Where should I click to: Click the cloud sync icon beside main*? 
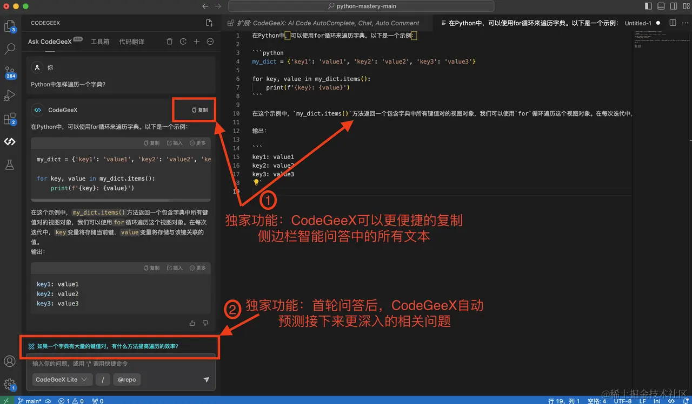coord(48,401)
